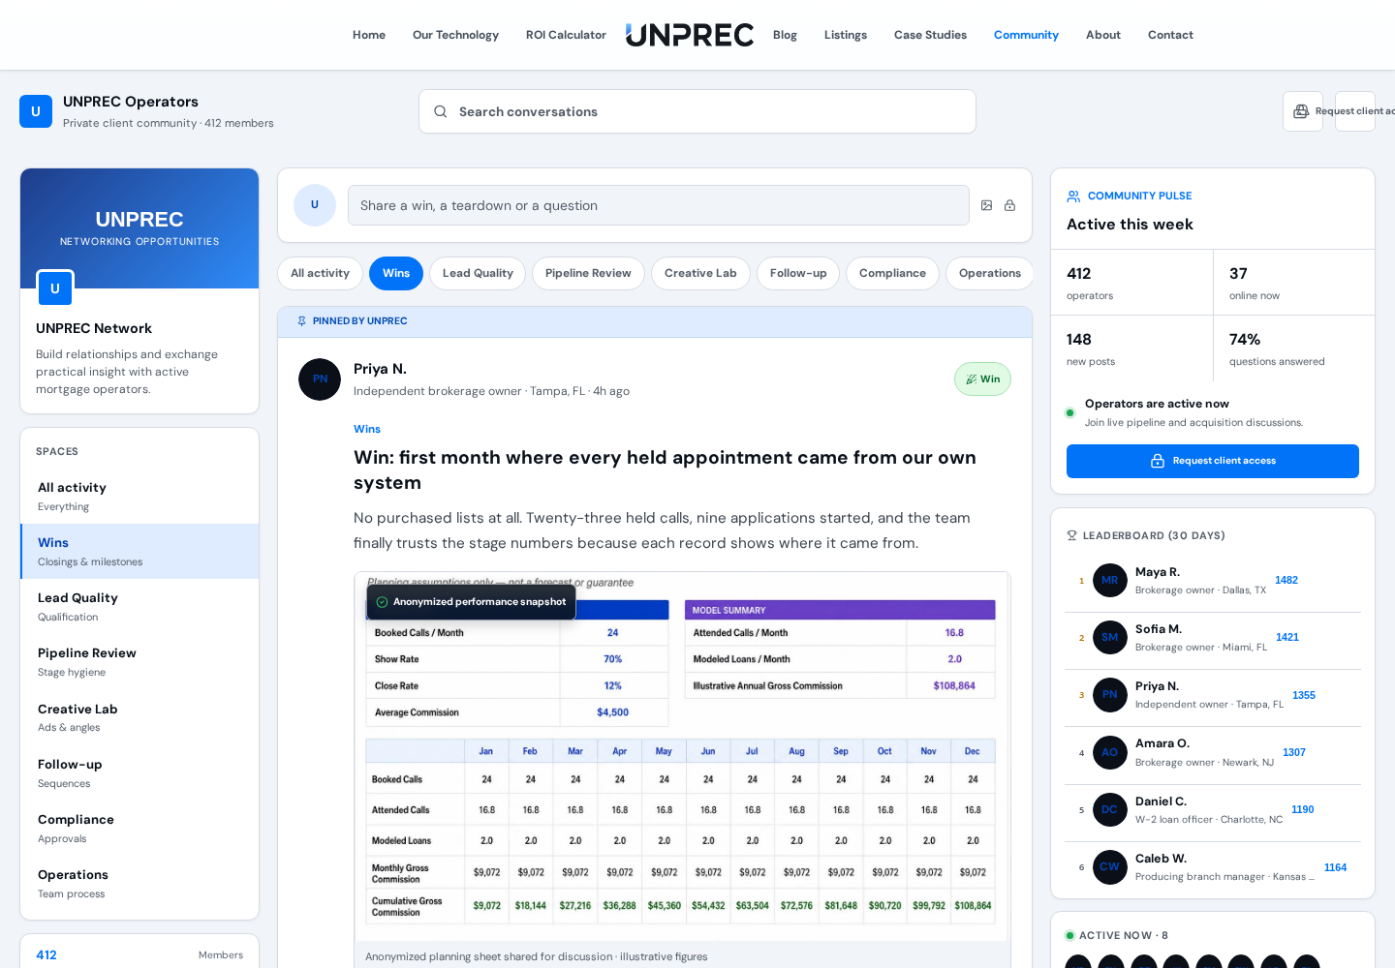Image resolution: width=1395 pixels, height=968 pixels.
Task: Click the pin icon beside Pinned by UNPREC
Action: coord(301,321)
